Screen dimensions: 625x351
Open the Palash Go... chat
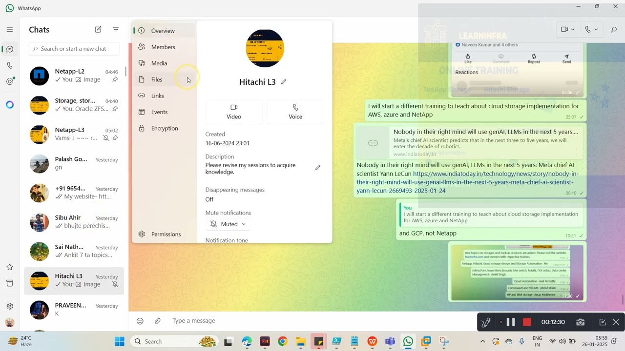click(x=74, y=164)
